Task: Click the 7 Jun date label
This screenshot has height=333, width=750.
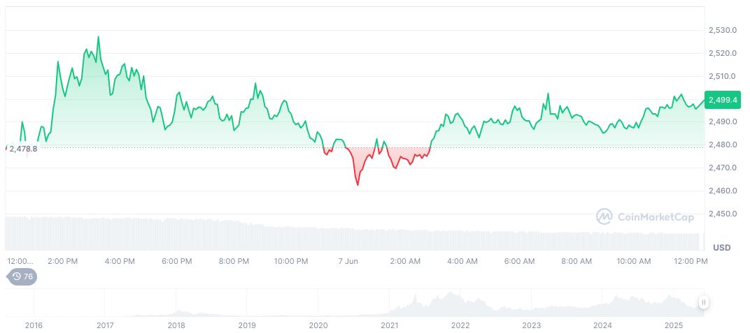Action: point(348,261)
